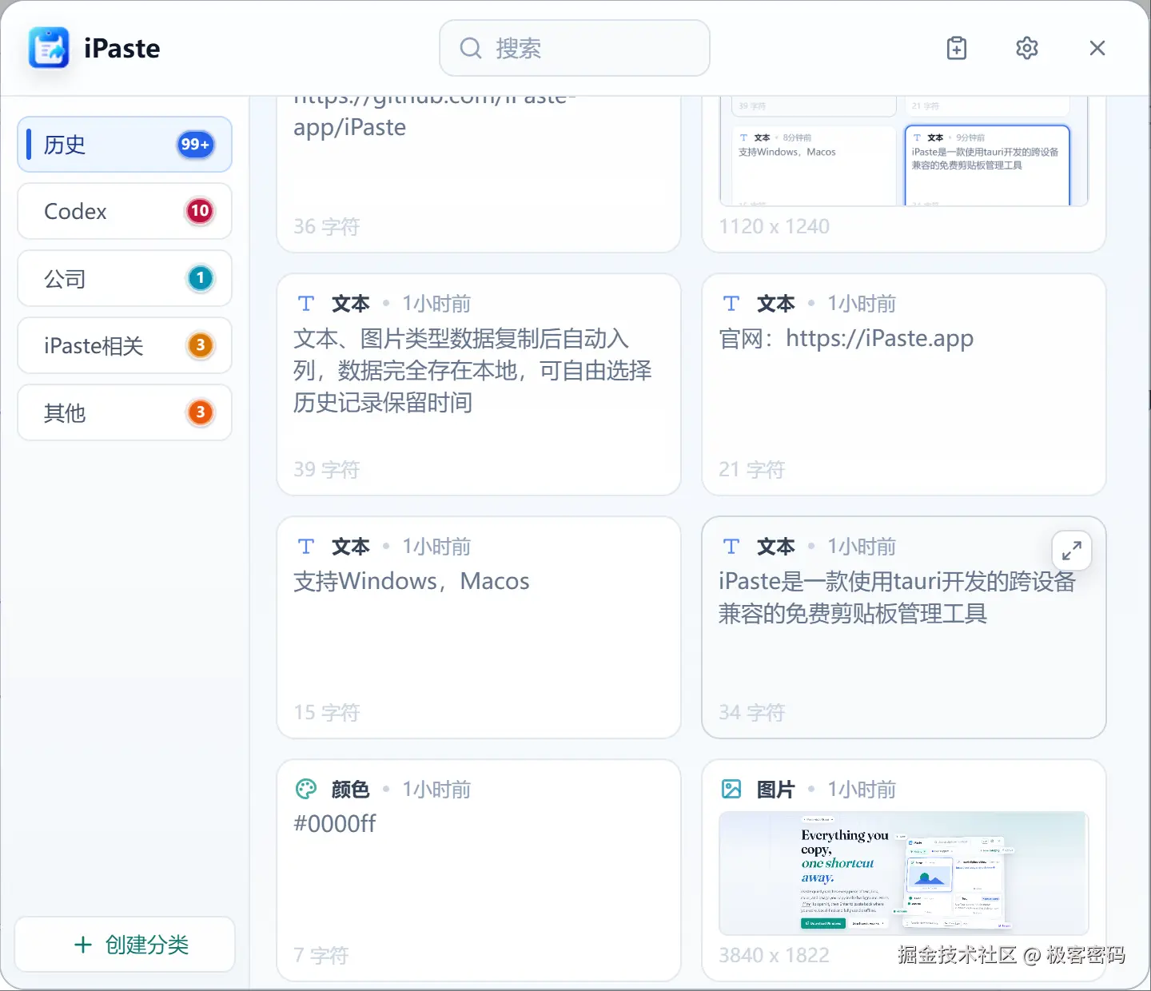Select the 其他 category

[125, 412]
